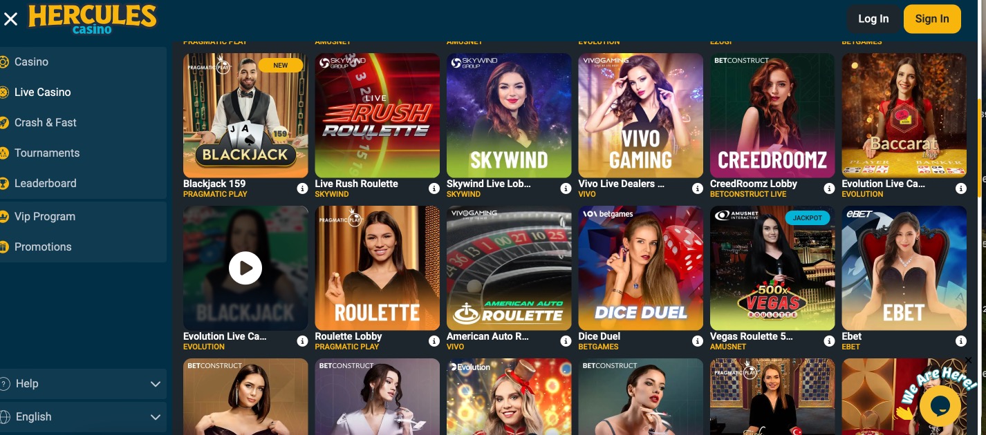Expand the Help section chevron
986x435 pixels.
[x=155, y=384]
